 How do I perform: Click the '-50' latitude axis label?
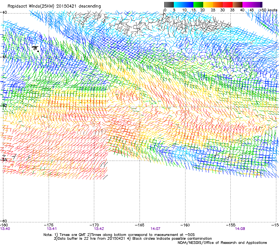coord(3,106)
